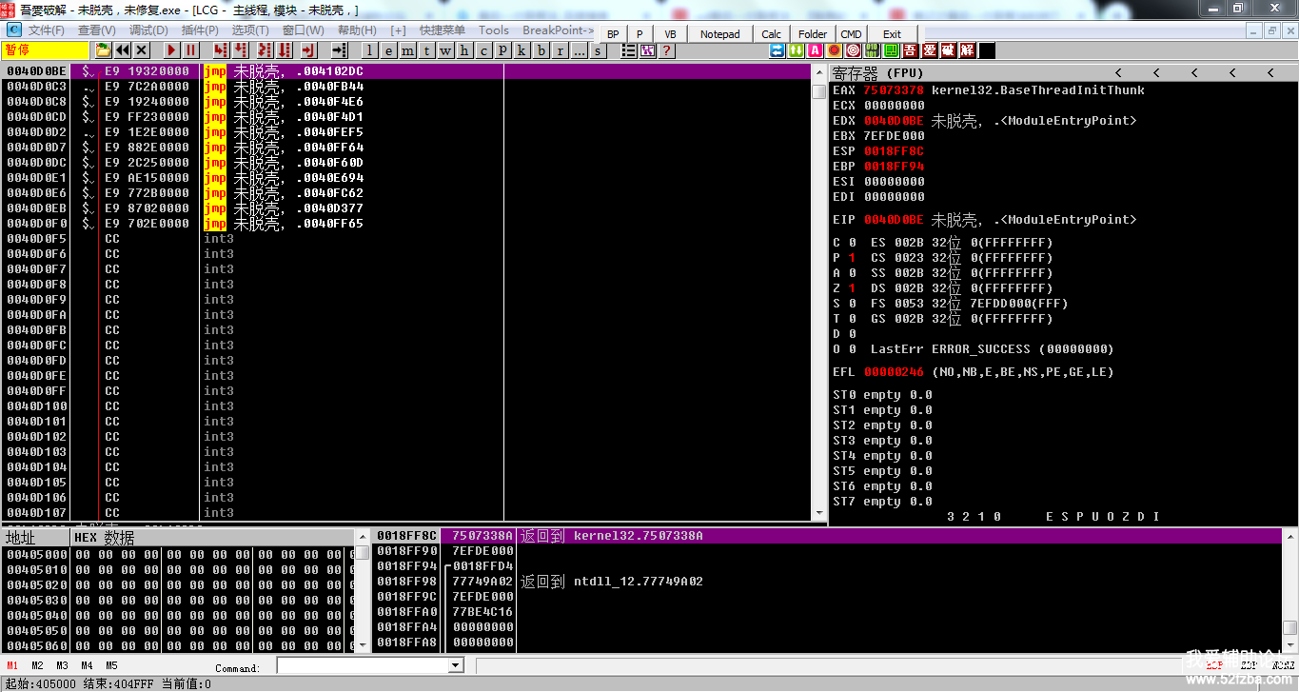Viewport: 1299px width, 692px height.
Task: Click the VB quick button
Action: pyautogui.click(x=670, y=34)
